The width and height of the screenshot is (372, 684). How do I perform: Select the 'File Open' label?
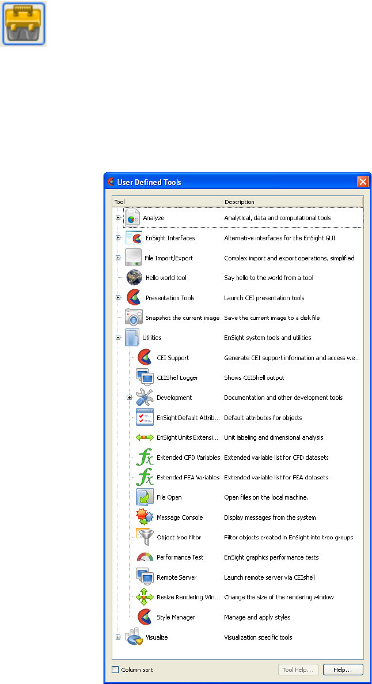coord(169,498)
